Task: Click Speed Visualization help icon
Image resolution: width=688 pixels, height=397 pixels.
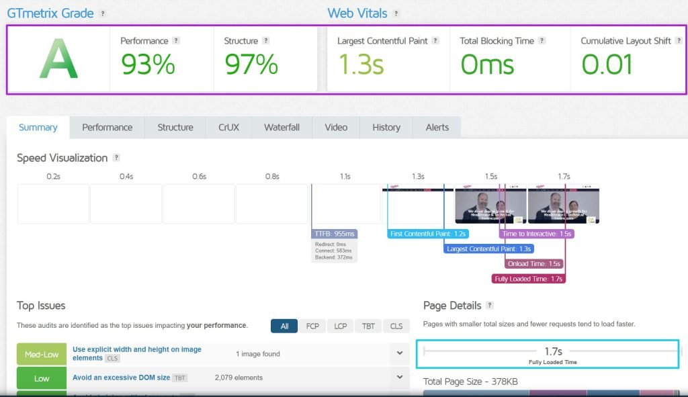Action: 116,158
